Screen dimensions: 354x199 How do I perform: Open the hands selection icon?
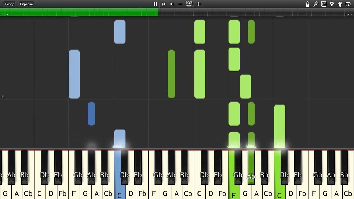(340, 4)
